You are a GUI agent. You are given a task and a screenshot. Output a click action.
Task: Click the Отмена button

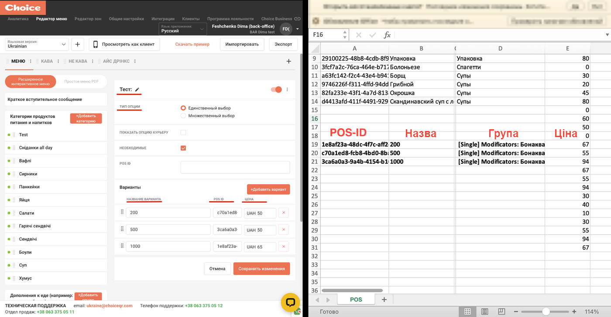(x=217, y=269)
